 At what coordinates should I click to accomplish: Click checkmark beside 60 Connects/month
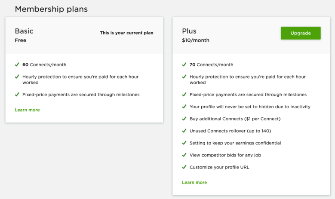(x=17, y=65)
